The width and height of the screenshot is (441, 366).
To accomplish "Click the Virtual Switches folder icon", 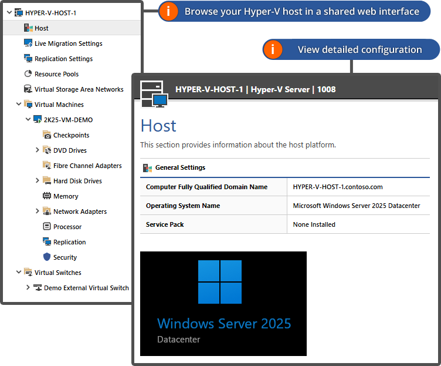I will pos(28,272).
